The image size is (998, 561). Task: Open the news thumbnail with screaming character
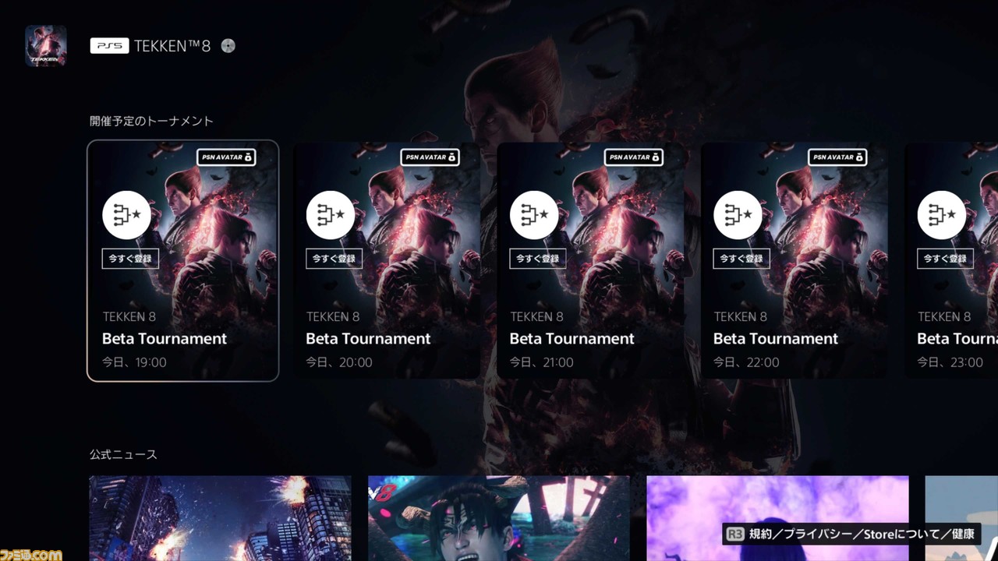click(x=499, y=518)
